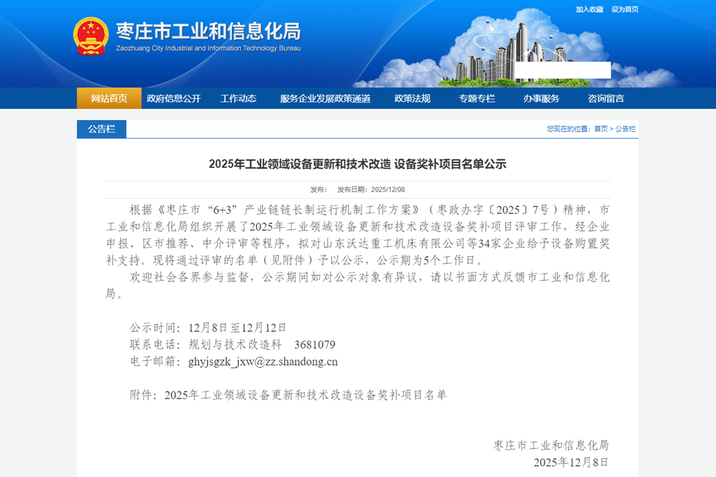The height and width of the screenshot is (477, 716).
Task: Select the 网站首页 navigation tab
Action: [108, 97]
